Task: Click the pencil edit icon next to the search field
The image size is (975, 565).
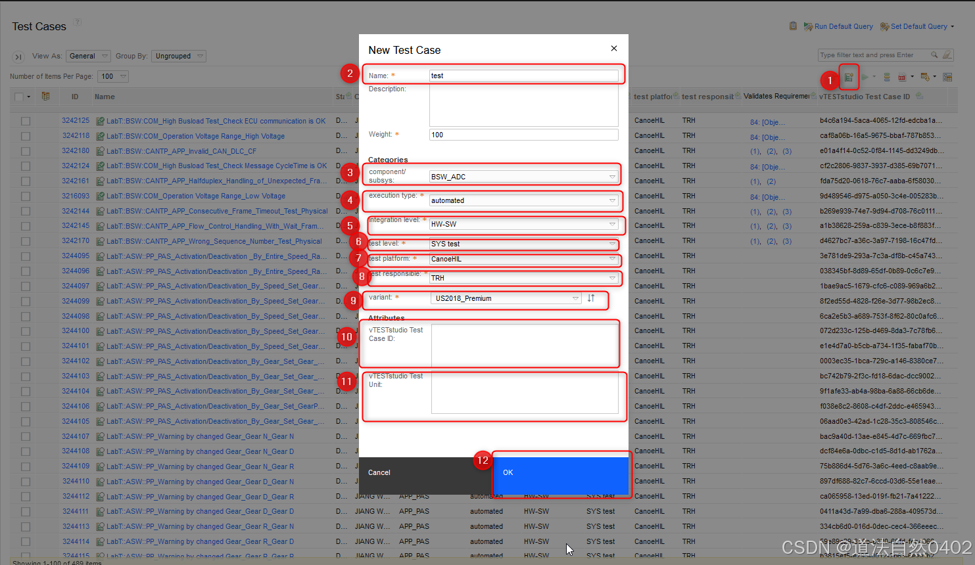Action: (947, 55)
